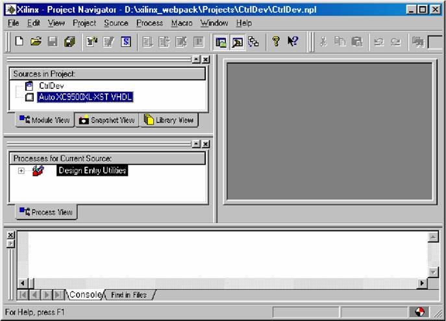Click the Save All toolbar icon
Image resolution: width=446 pixels, height=321 pixels.
tap(69, 42)
